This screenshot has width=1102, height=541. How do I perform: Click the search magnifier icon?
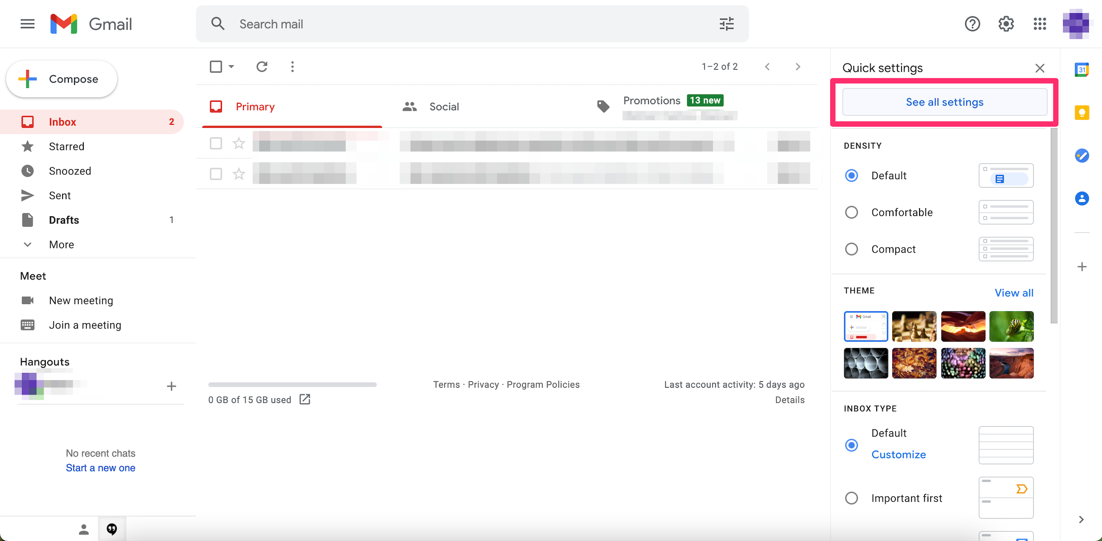click(218, 24)
